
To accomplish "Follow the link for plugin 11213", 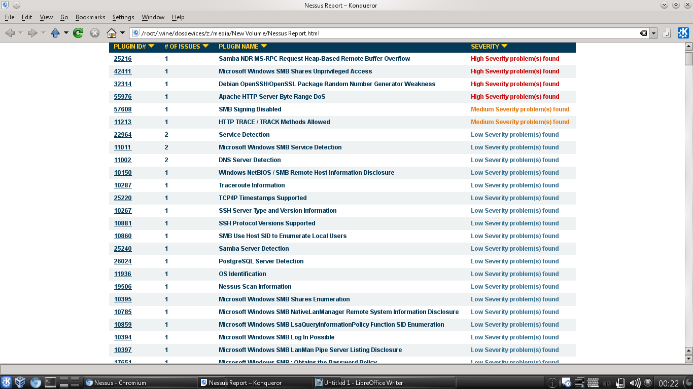I will pos(122,122).
